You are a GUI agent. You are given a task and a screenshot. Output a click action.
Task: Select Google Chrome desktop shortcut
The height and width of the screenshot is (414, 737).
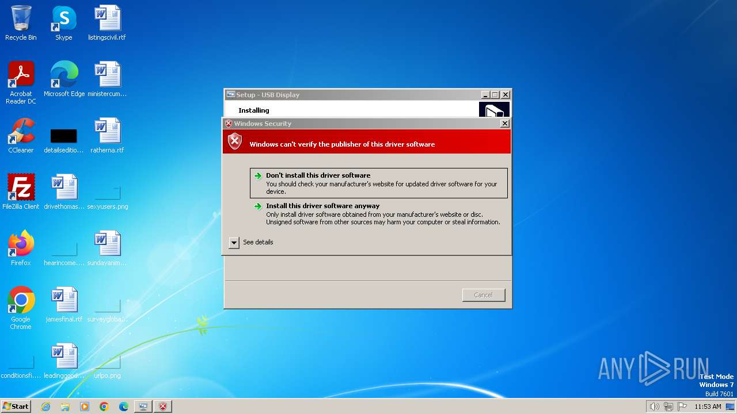(21, 308)
